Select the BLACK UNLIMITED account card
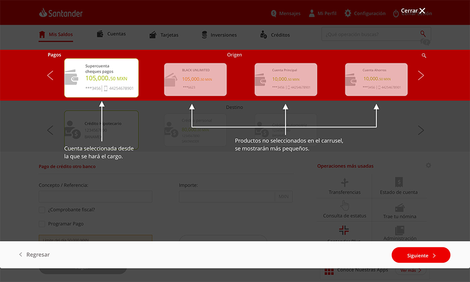The image size is (470, 282). [195, 79]
